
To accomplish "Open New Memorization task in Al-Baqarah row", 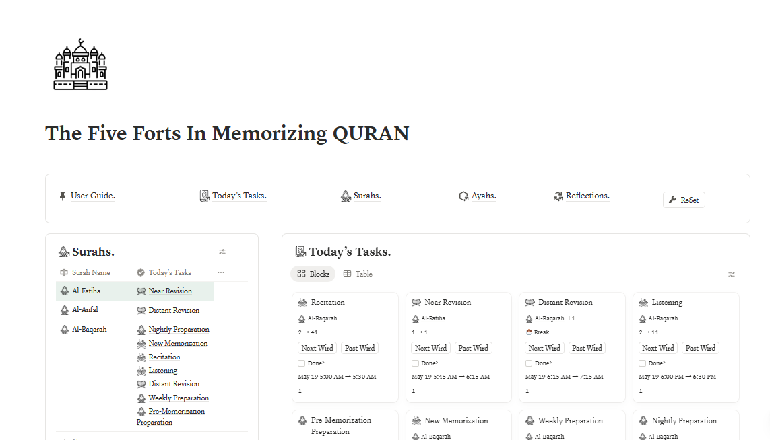I will [179, 343].
